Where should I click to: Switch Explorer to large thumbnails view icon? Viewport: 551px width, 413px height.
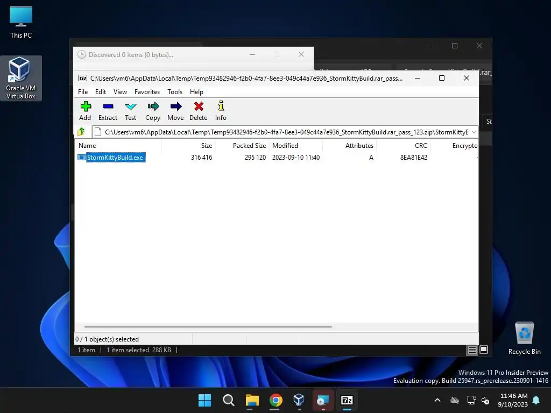[484, 350]
